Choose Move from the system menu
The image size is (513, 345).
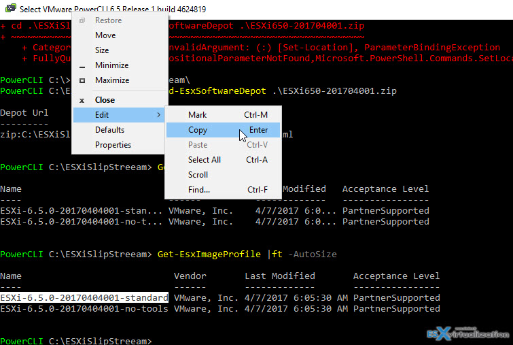pos(105,35)
